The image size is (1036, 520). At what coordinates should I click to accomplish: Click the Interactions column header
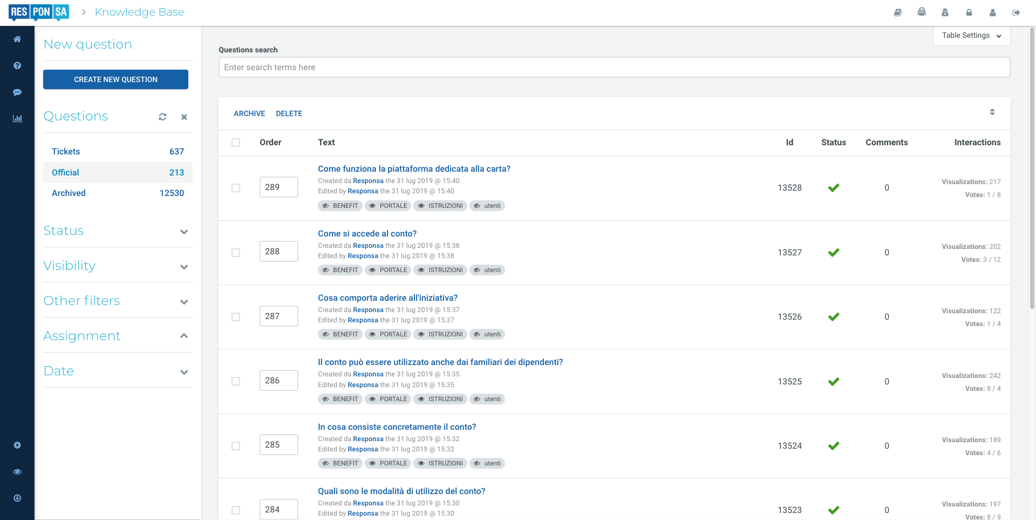pos(977,143)
